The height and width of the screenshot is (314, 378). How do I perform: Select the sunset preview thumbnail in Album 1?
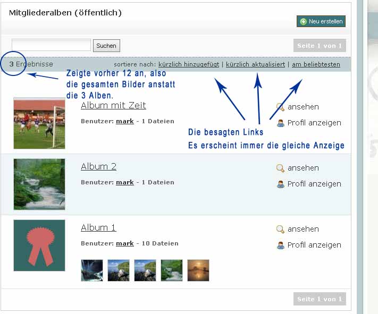click(198, 270)
